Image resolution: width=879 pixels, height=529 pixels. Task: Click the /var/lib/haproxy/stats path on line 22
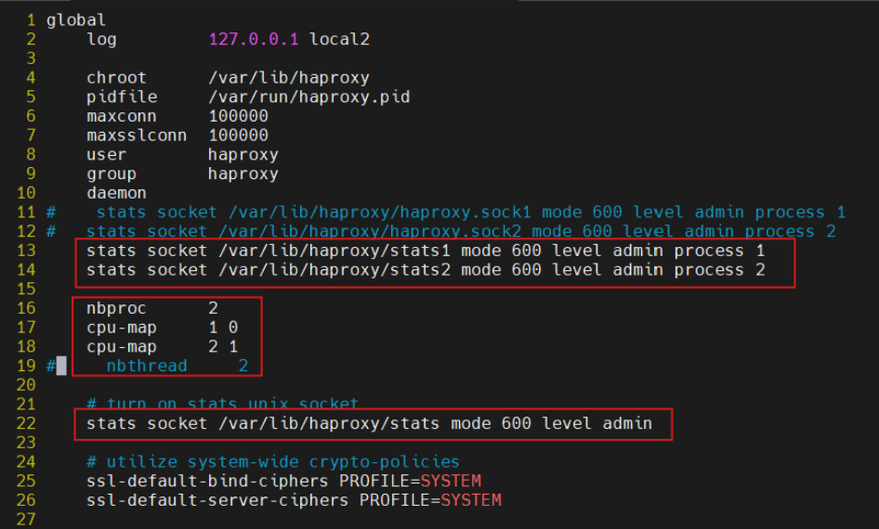click(x=329, y=423)
